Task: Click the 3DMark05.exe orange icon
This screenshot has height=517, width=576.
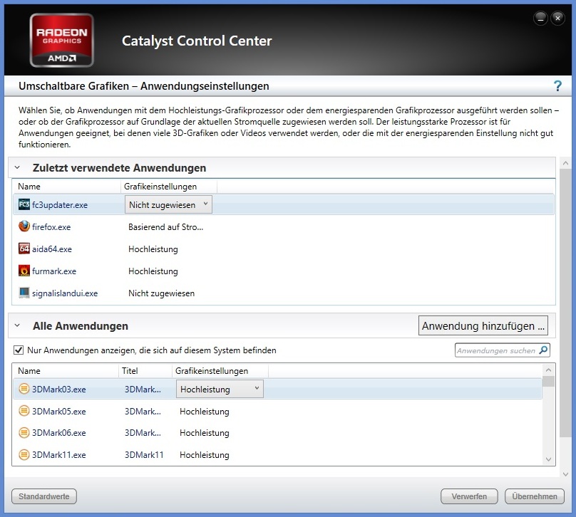Action: click(24, 411)
